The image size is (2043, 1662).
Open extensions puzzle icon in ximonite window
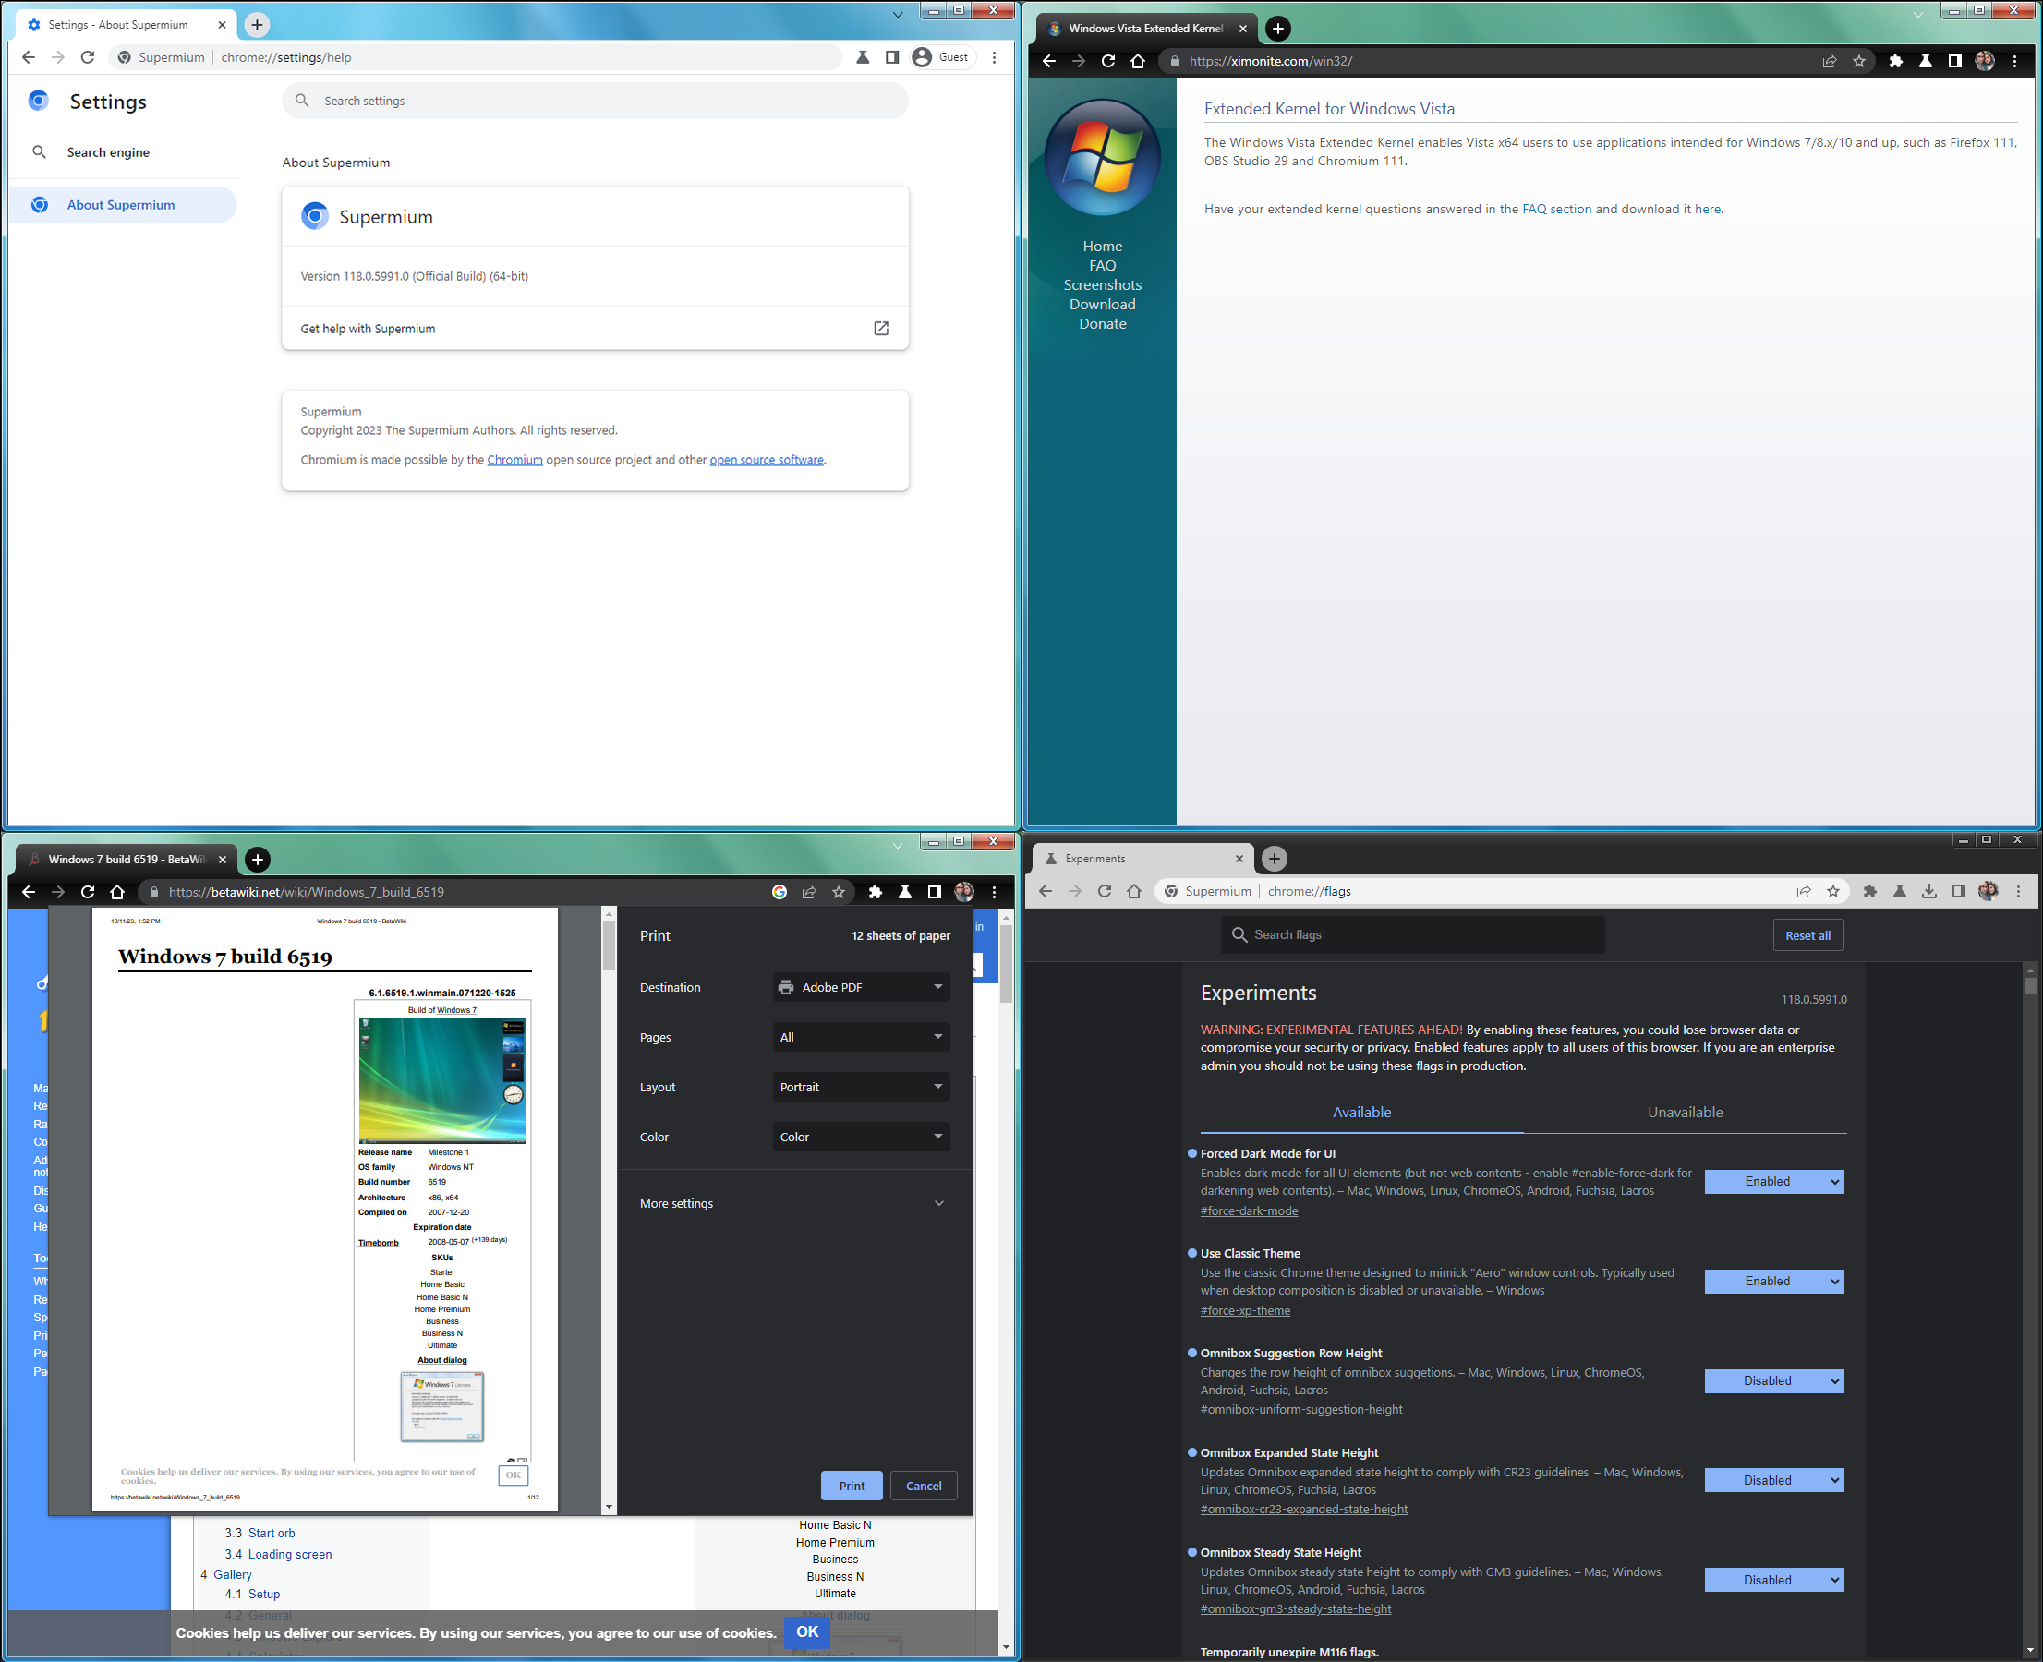[x=1895, y=61]
